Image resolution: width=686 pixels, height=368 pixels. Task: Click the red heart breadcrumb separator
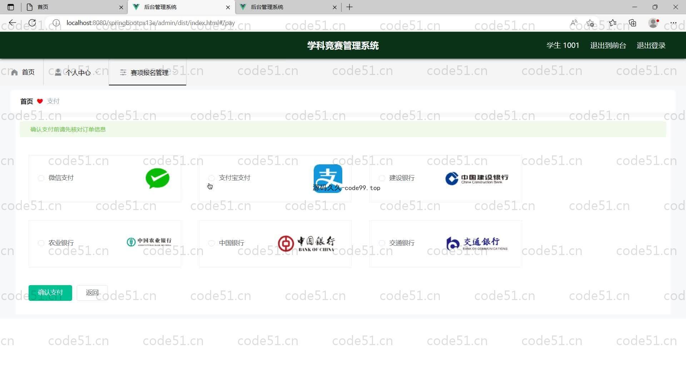[x=40, y=101]
